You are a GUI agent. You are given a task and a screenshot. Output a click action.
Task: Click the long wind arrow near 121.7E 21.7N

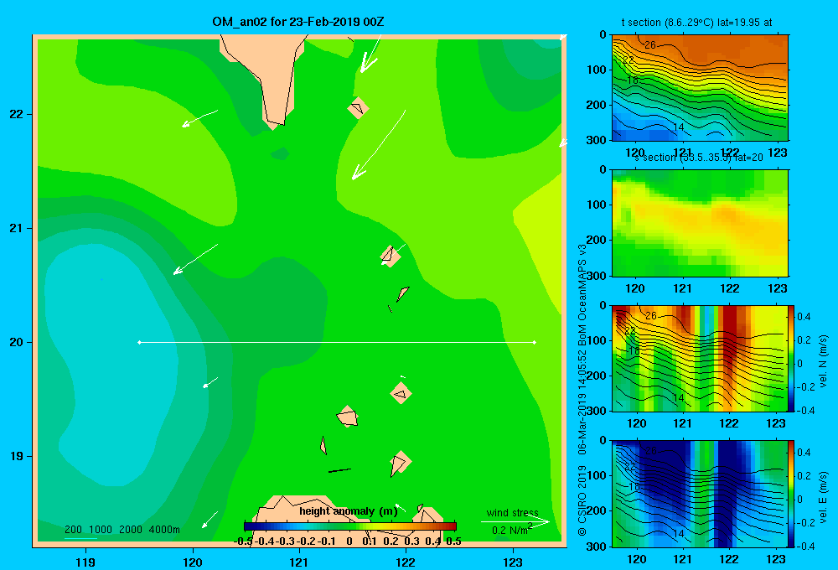pos(379,145)
